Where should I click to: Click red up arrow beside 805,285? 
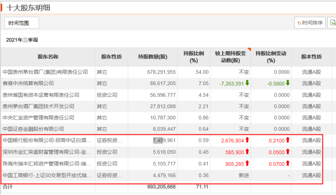pos(247,163)
